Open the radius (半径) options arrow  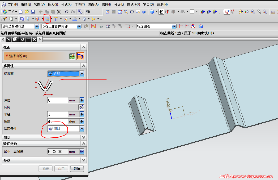[x=82, y=114]
